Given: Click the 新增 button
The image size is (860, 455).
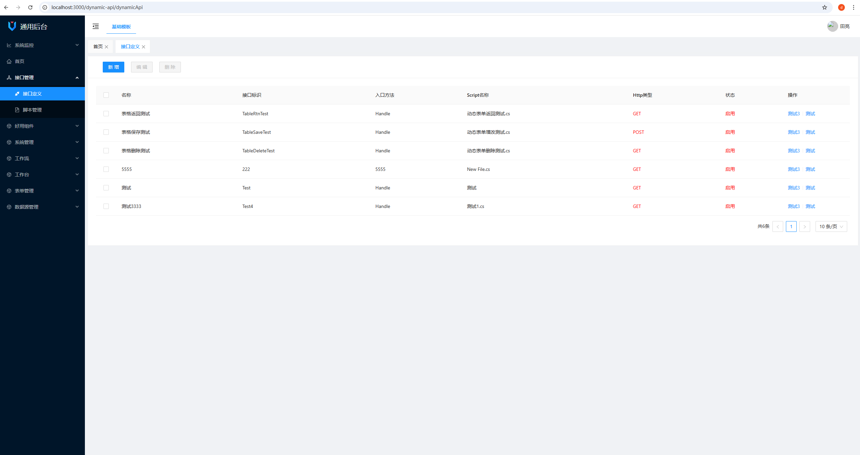Looking at the screenshot, I should pos(113,67).
